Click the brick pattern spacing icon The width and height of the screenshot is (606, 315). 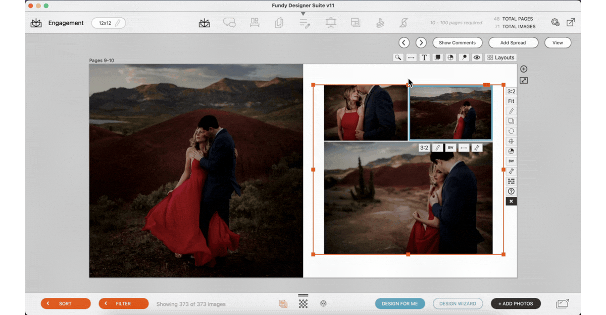point(511,181)
